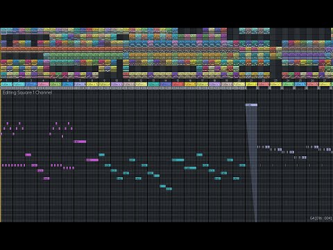The height and width of the screenshot is (250, 333).
Task: Select the green pattern header under bar 24
Action: click(x=288, y=84)
